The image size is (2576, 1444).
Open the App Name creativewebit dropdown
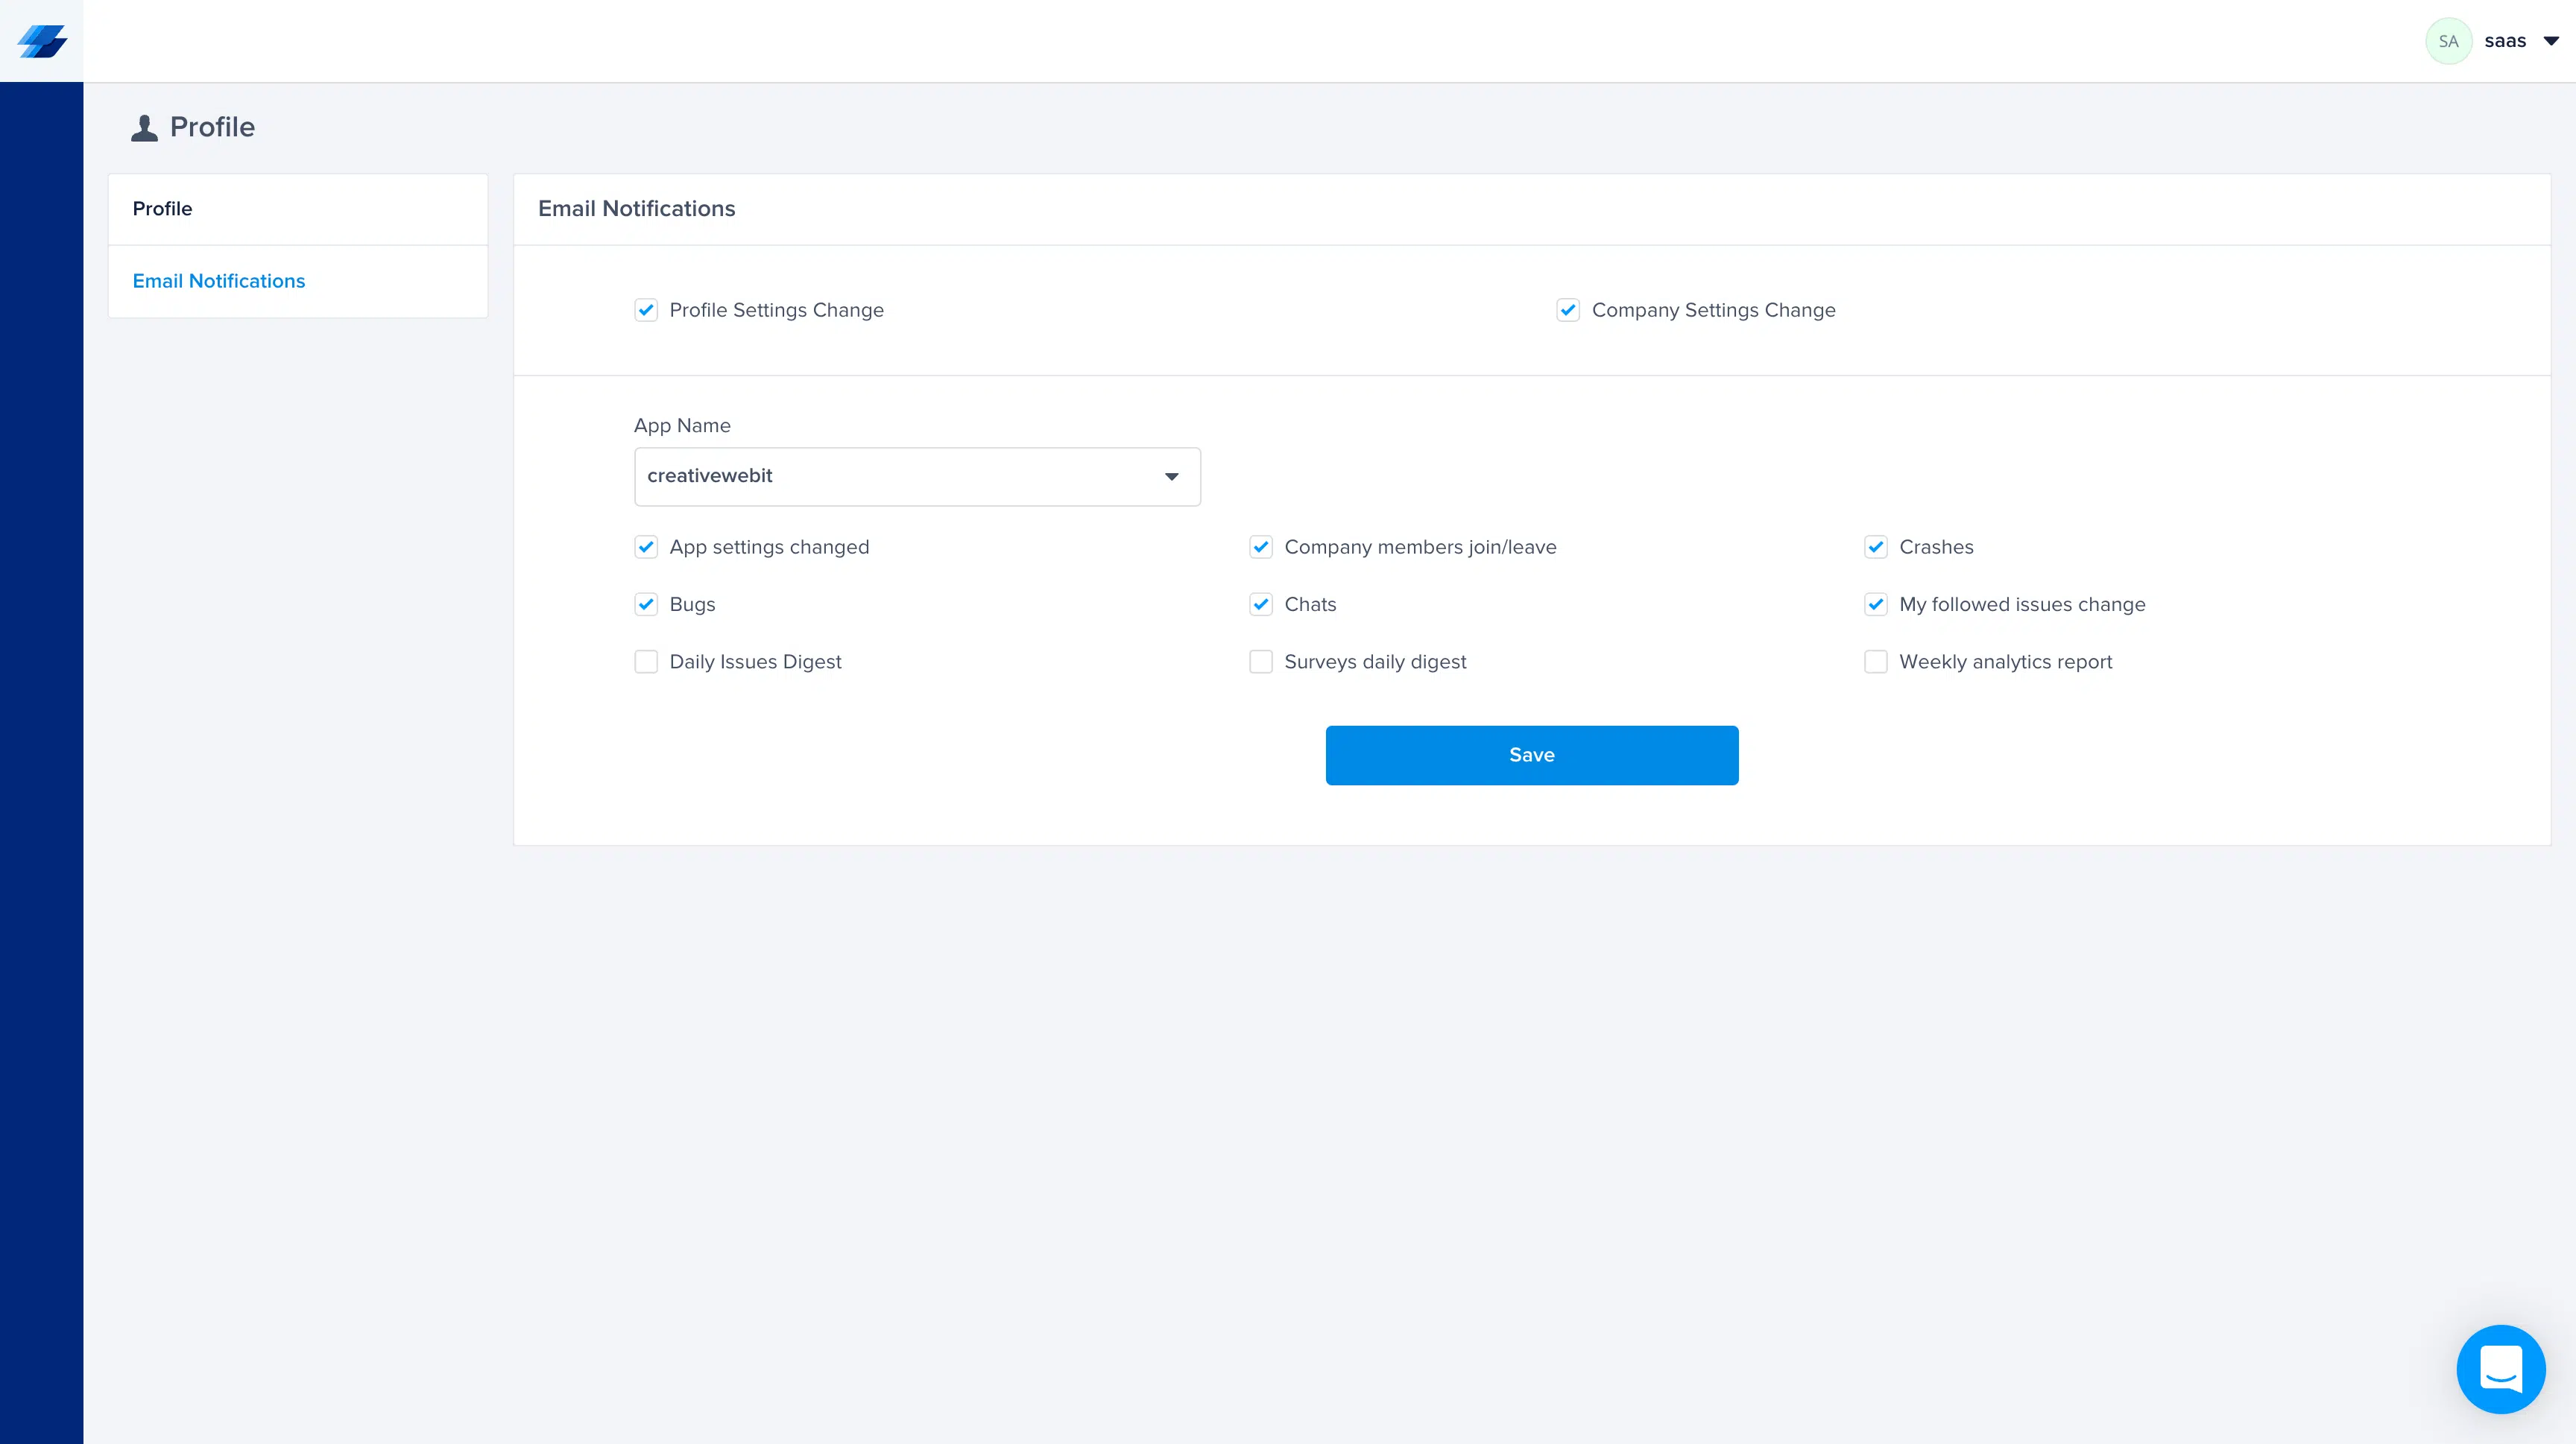coord(917,475)
